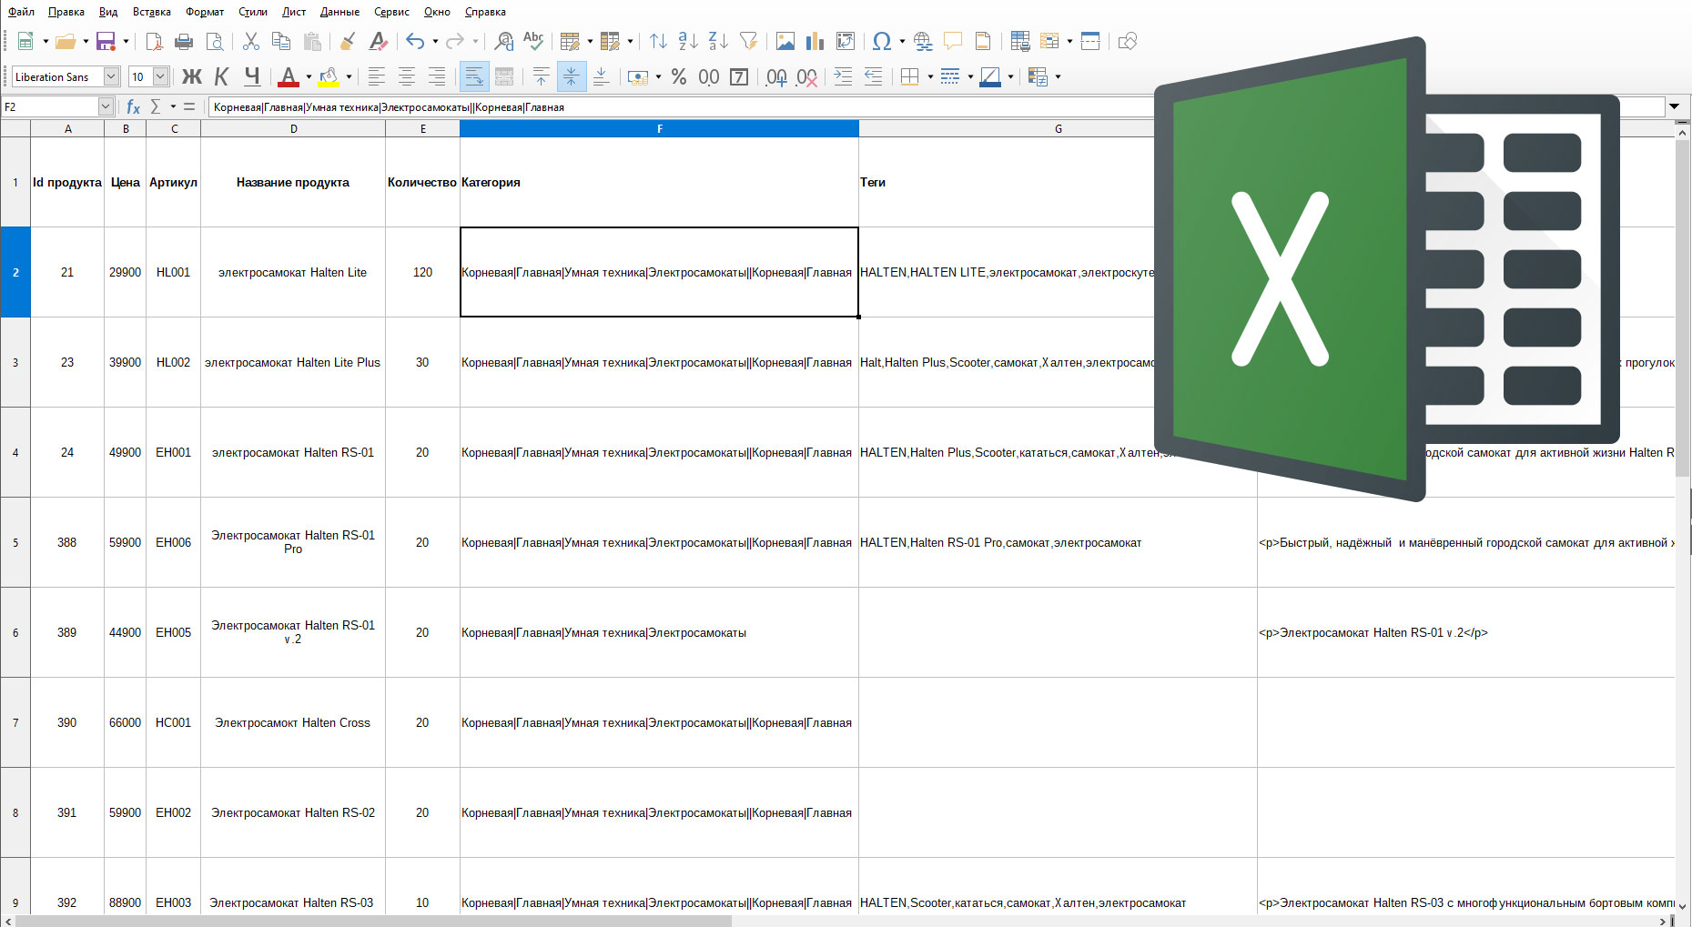Screen dimensions: 1692x927
Task: Decrease indent
Action: point(873,76)
